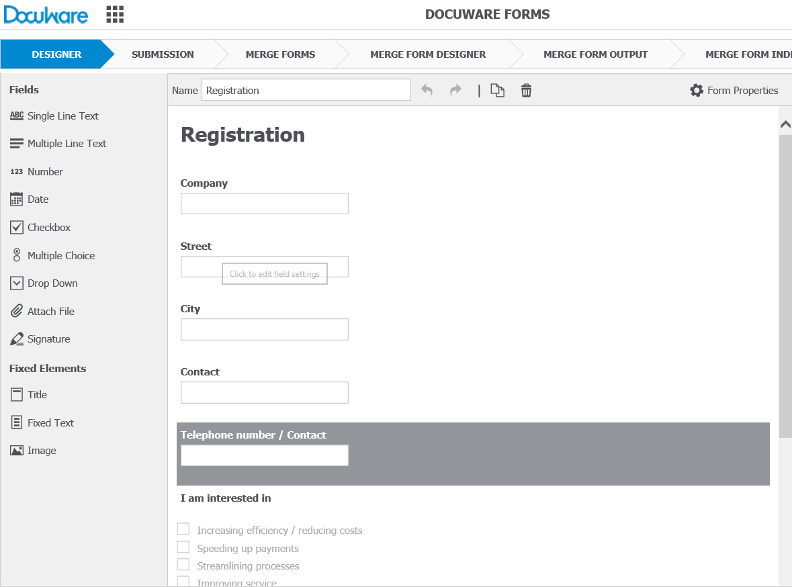Enable the Streamlining processes checkbox
The width and height of the screenshot is (792, 587).
[x=183, y=565]
